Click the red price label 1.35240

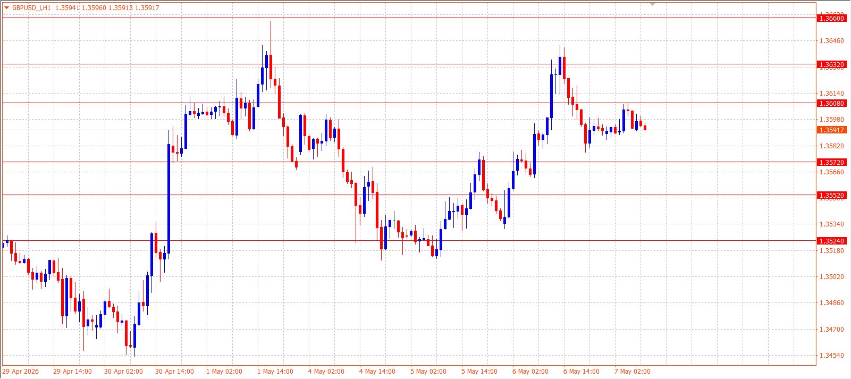coord(831,241)
